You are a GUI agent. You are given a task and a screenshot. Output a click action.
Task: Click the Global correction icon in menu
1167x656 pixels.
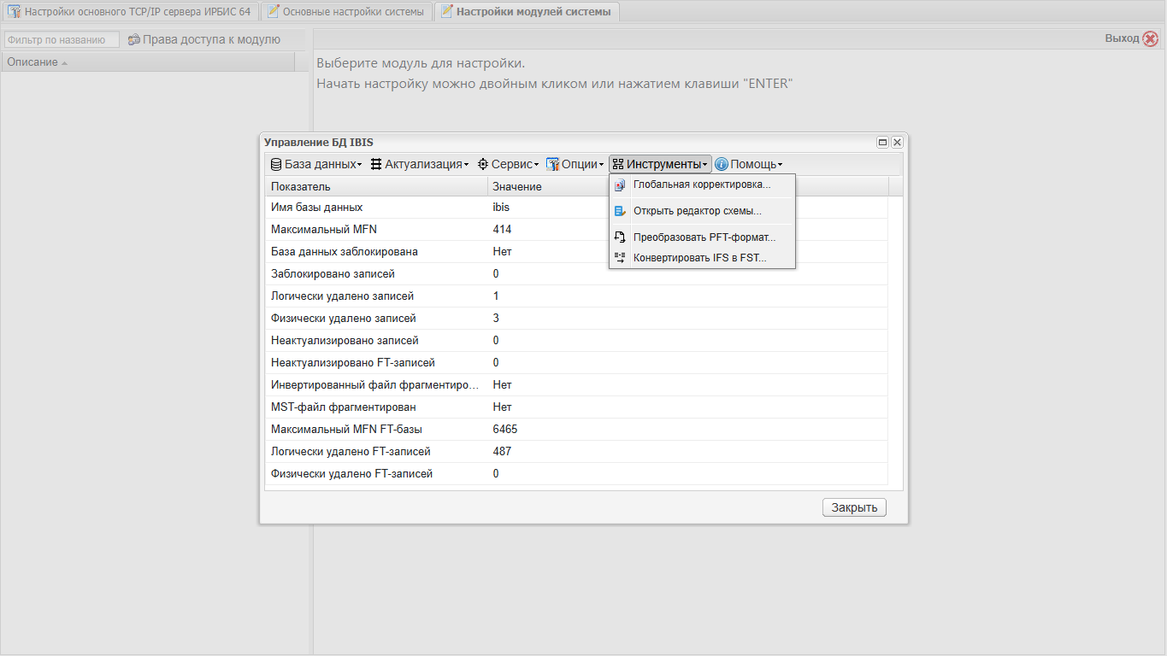point(620,184)
